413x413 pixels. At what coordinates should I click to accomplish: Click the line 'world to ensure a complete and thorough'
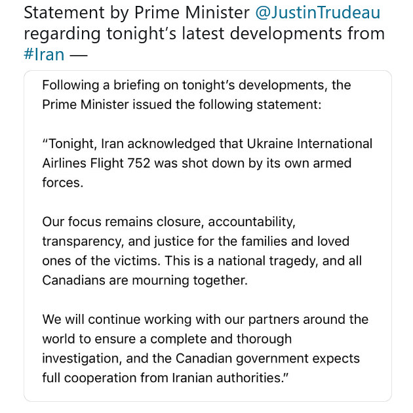(x=167, y=339)
